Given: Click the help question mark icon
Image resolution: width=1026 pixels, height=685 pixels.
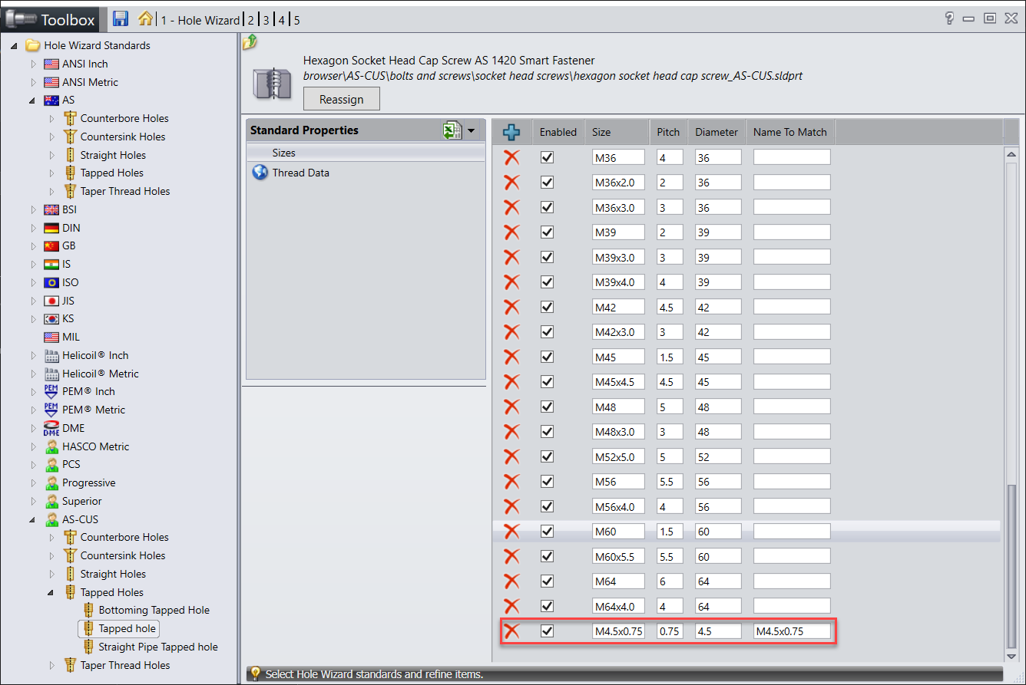Looking at the screenshot, I should [949, 18].
